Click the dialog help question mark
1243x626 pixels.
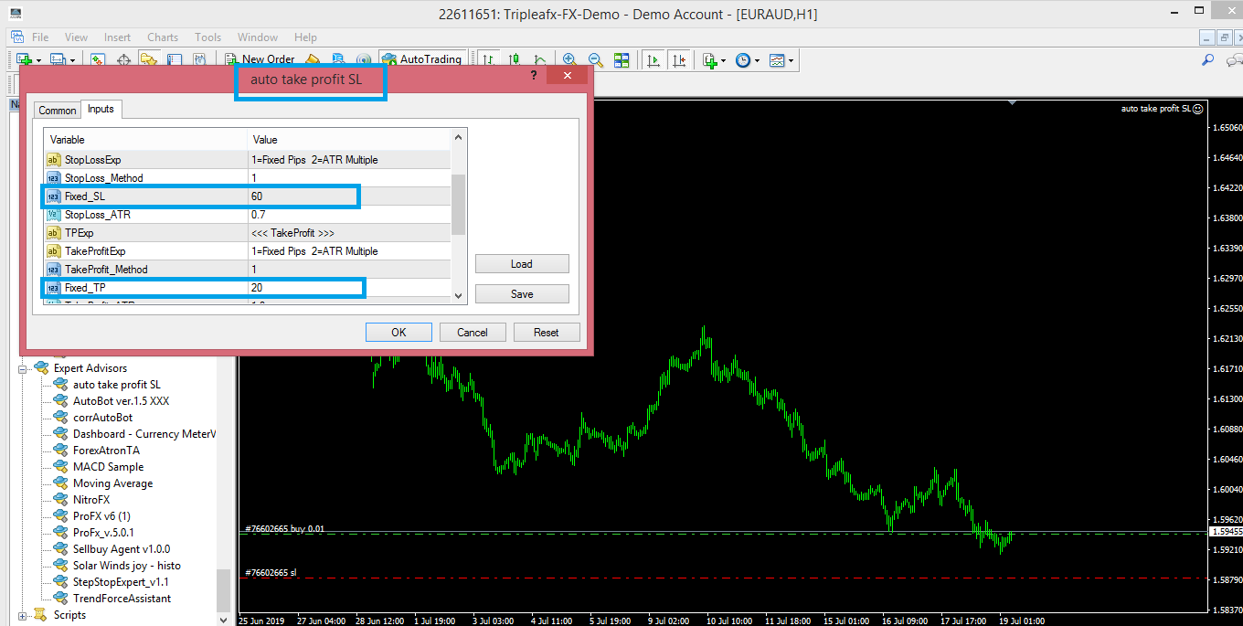click(534, 76)
